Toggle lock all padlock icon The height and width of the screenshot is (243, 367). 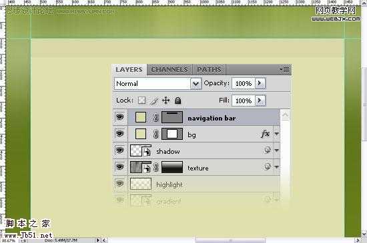(x=178, y=101)
